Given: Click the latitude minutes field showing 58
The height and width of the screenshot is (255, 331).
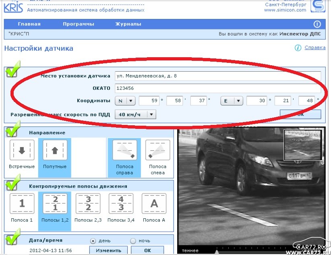Looking at the screenshot, I should pyautogui.click(x=175, y=101).
